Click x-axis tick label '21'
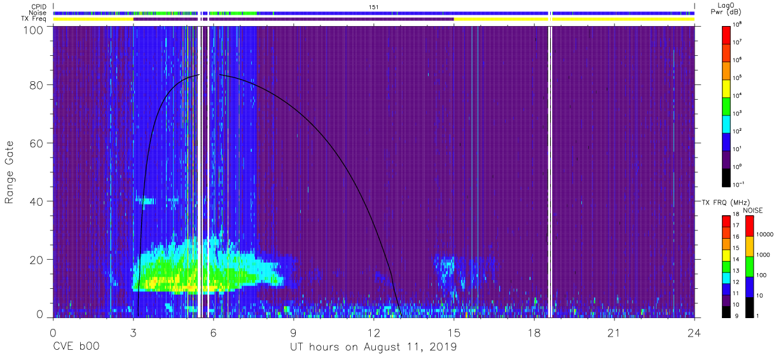The height and width of the screenshot is (360, 781). [614, 333]
